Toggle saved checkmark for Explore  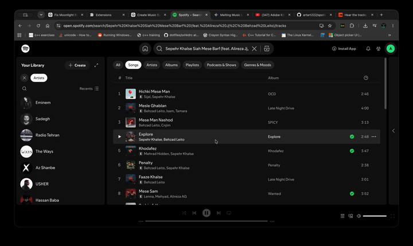pos(352,136)
